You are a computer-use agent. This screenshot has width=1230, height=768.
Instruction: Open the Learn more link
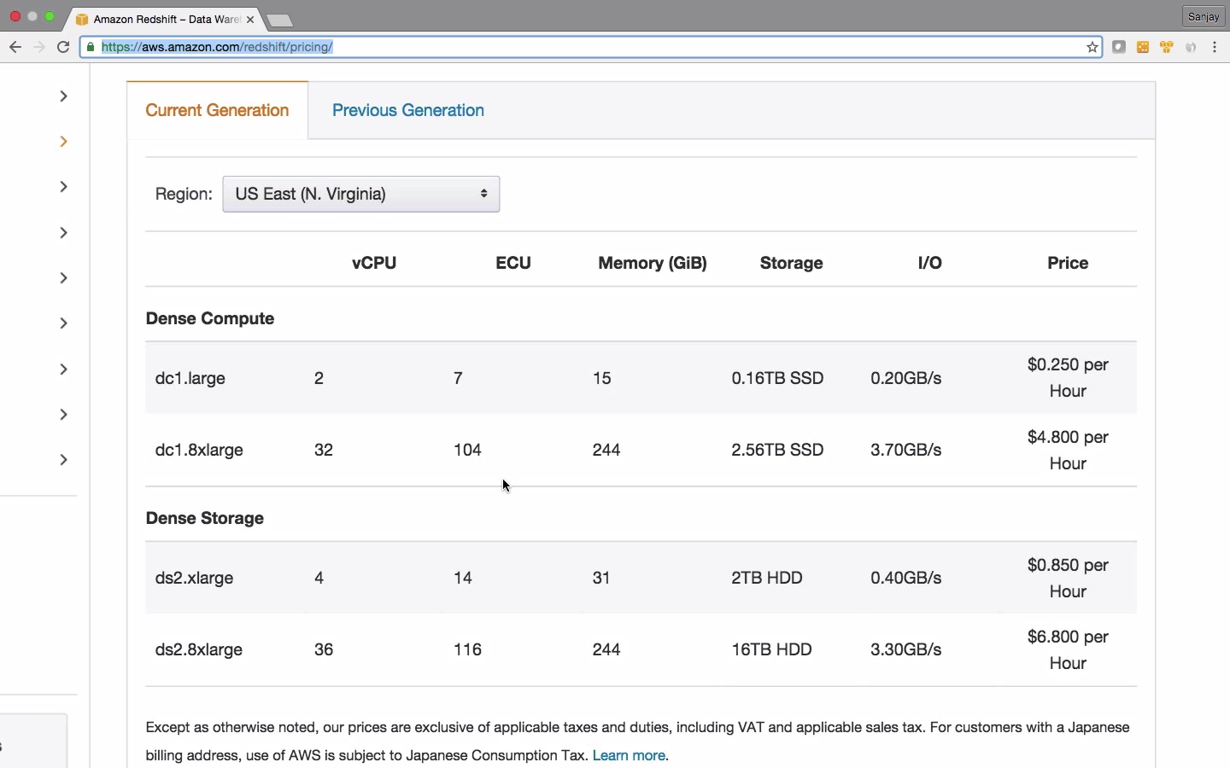(630, 756)
